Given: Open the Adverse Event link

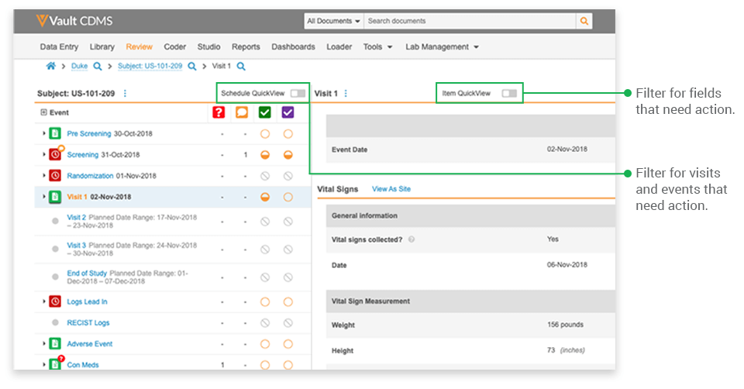Looking at the screenshot, I should 89,343.
